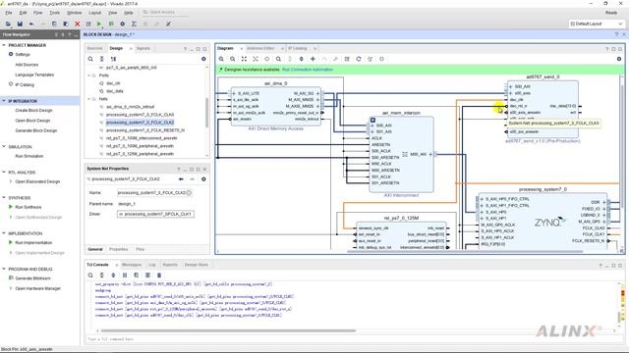Open the Settings gear in main toolbar
This screenshot has height=353, width=629.
click(x=122, y=24)
